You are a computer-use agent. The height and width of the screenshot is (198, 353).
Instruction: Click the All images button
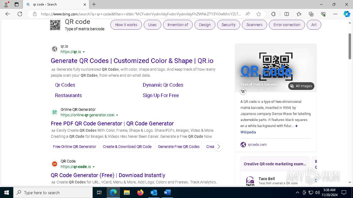[301, 86]
